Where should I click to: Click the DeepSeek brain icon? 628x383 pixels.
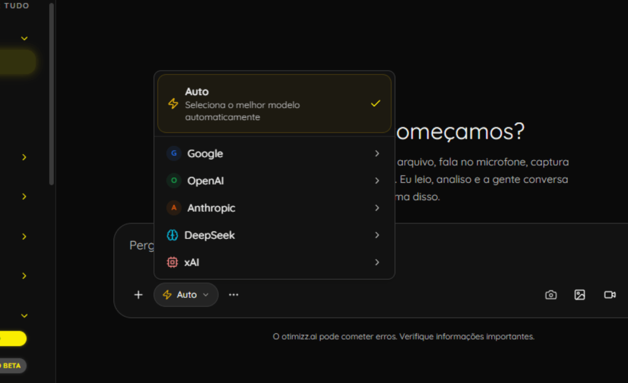point(172,235)
